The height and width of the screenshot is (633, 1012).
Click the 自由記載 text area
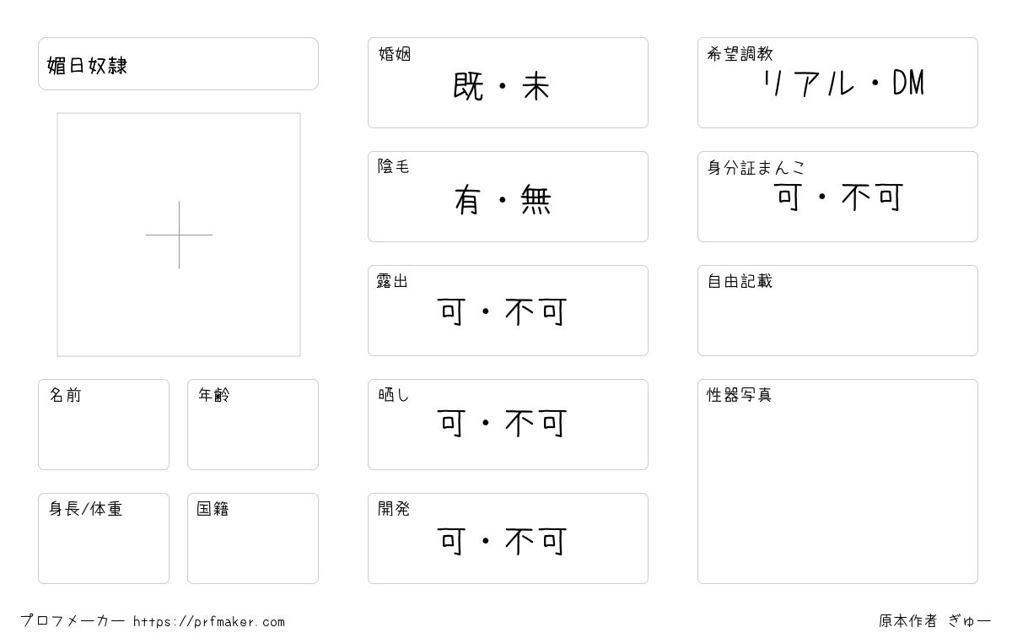point(837,311)
